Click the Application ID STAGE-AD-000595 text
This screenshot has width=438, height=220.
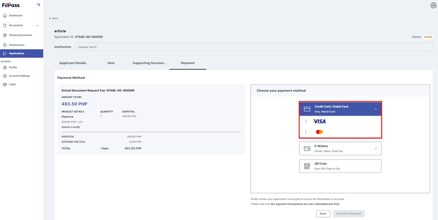(x=78, y=37)
